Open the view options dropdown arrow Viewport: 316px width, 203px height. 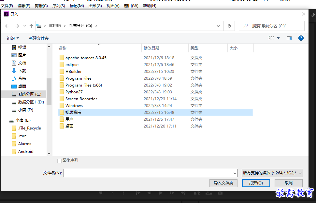[x=278, y=38]
